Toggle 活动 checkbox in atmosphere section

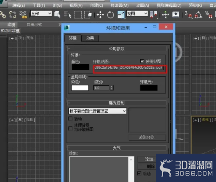click(x=139, y=173)
